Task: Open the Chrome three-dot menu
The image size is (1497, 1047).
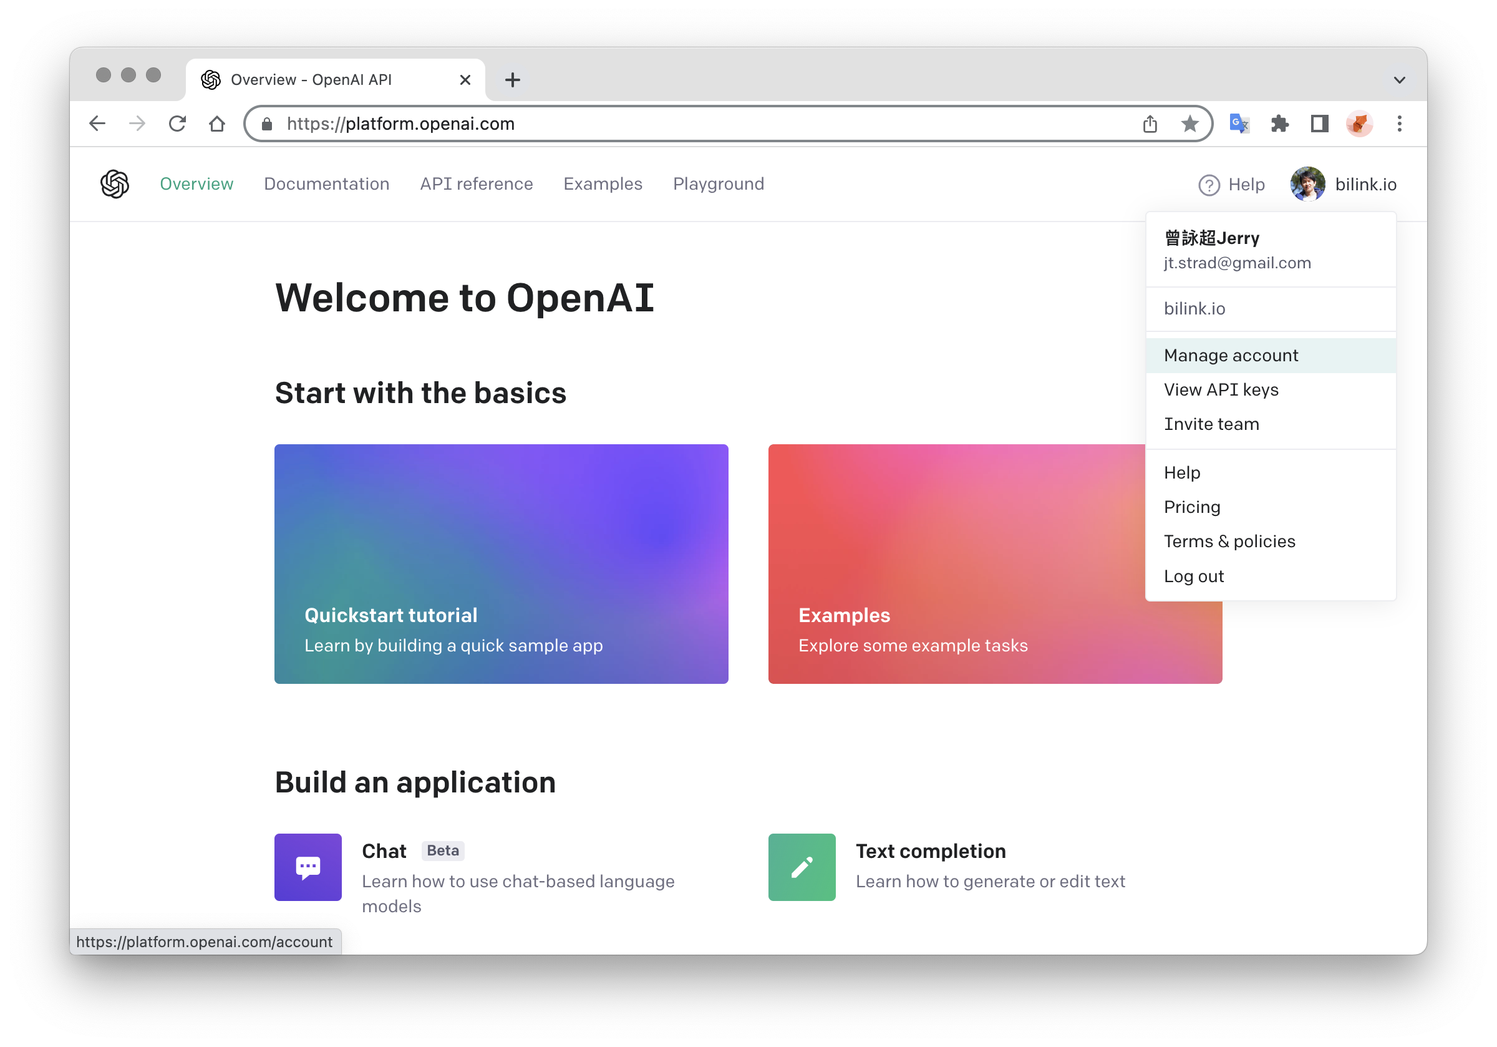Action: click(1399, 124)
